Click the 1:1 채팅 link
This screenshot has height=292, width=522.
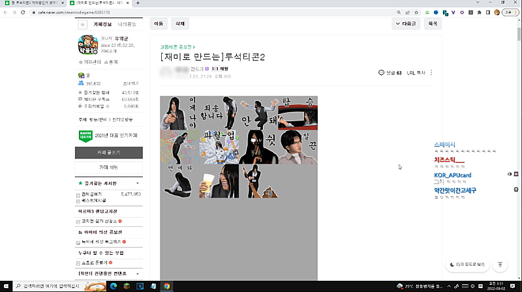(220, 69)
